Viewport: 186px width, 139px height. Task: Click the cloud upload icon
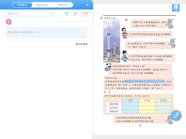coord(75,13)
